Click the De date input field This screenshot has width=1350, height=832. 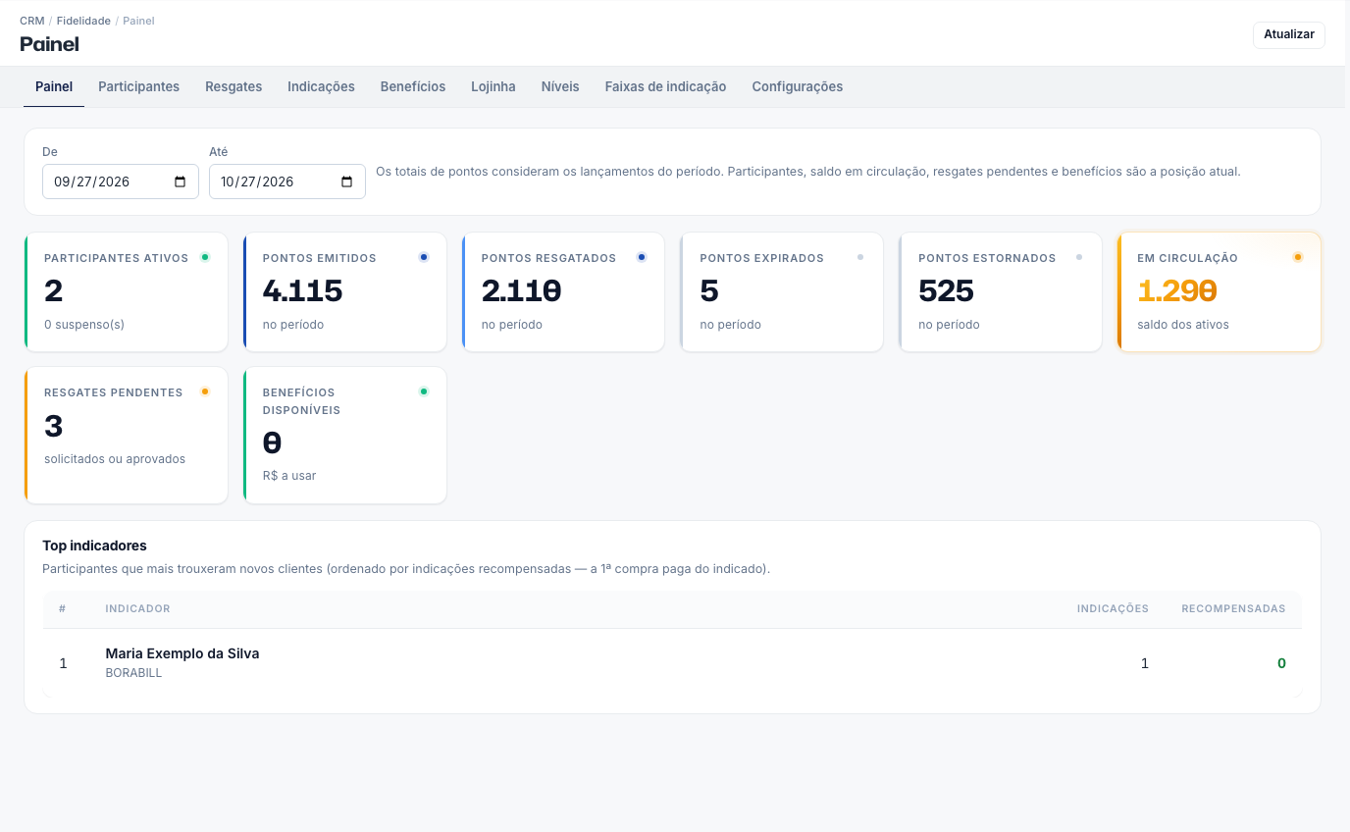pyautogui.click(x=121, y=182)
